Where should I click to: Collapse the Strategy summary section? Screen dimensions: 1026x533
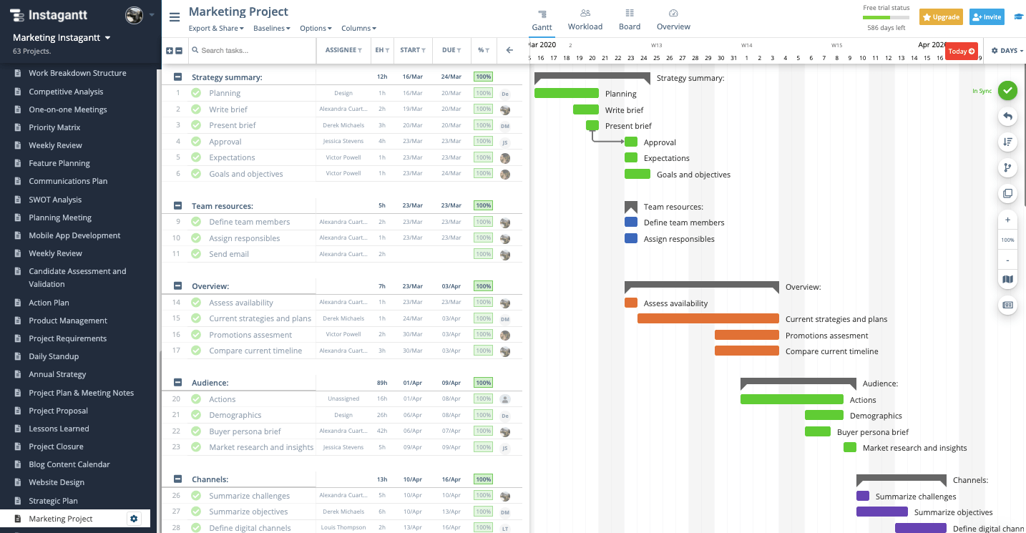point(176,77)
